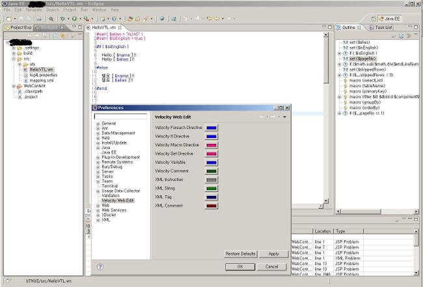Click Collapse All in Project Explorer toolbar
The image size is (423, 287).
[x=55, y=36]
